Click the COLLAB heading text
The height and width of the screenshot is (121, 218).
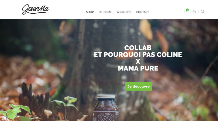click(138, 48)
